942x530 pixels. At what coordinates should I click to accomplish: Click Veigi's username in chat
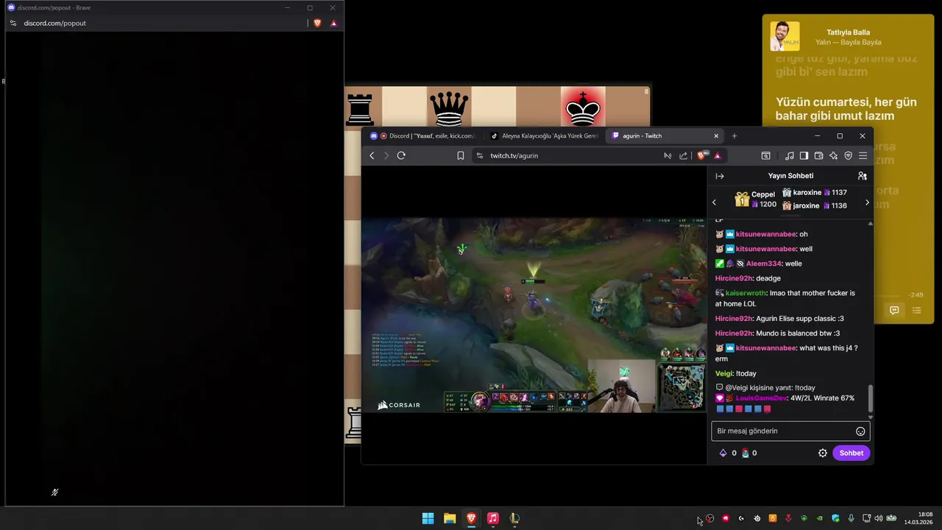724,373
